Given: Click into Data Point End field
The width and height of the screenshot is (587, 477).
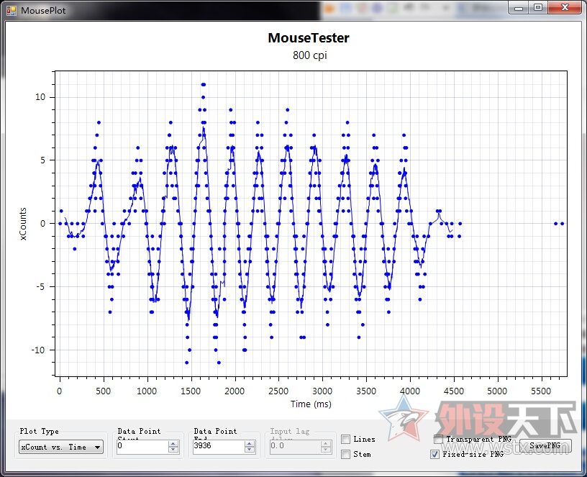Looking at the screenshot, I should coord(219,446).
